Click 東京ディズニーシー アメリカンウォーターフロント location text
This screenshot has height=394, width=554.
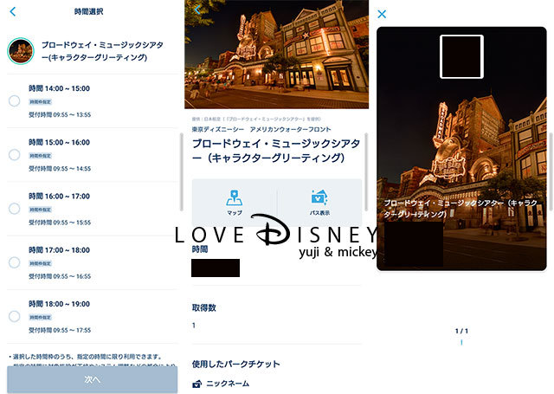pos(261,129)
